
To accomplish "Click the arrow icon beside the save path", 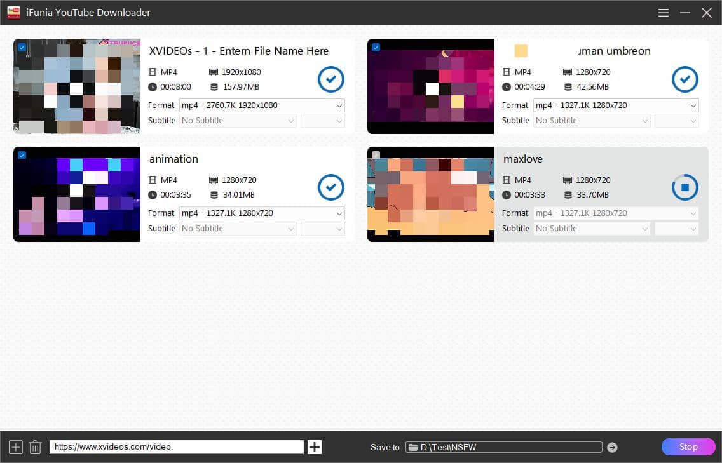I will pyautogui.click(x=611, y=446).
